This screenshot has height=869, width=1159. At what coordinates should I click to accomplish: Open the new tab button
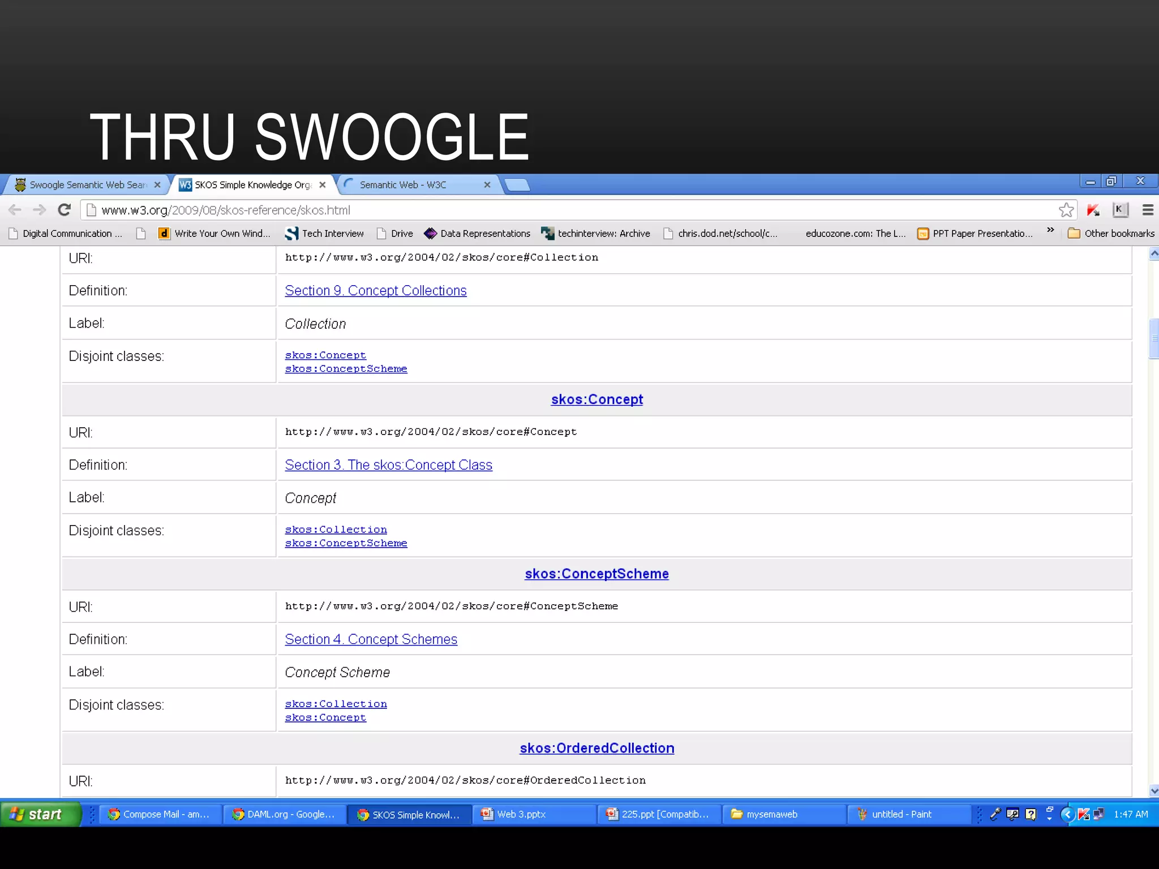(x=517, y=185)
